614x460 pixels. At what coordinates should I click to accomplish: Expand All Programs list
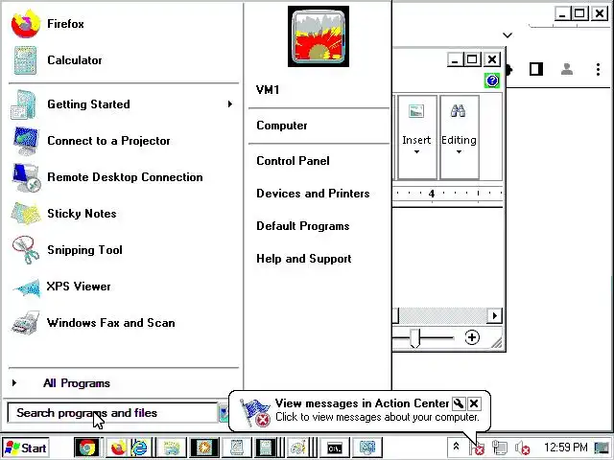[x=124, y=383]
